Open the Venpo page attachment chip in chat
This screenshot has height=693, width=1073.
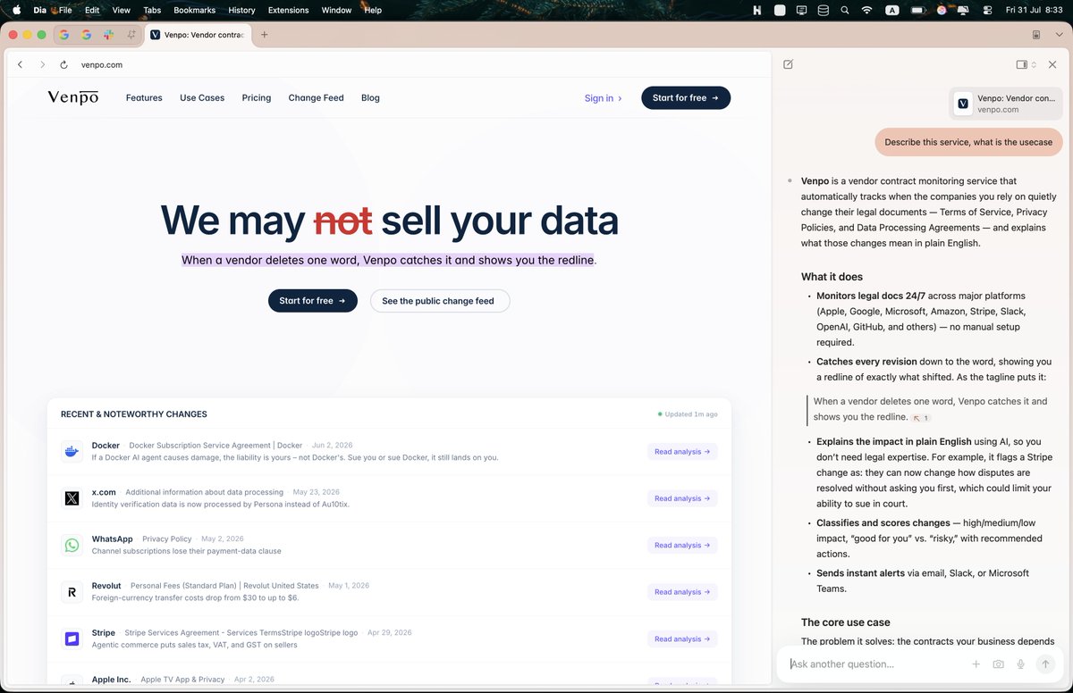(1006, 104)
